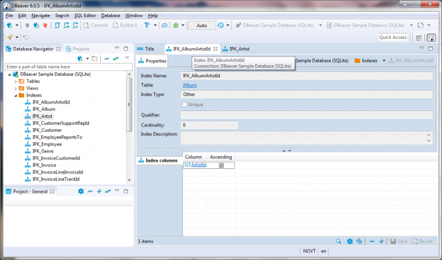Click the Connect plug icon in toolbar
This screenshot has height=260, width=442.
[x=27, y=25]
